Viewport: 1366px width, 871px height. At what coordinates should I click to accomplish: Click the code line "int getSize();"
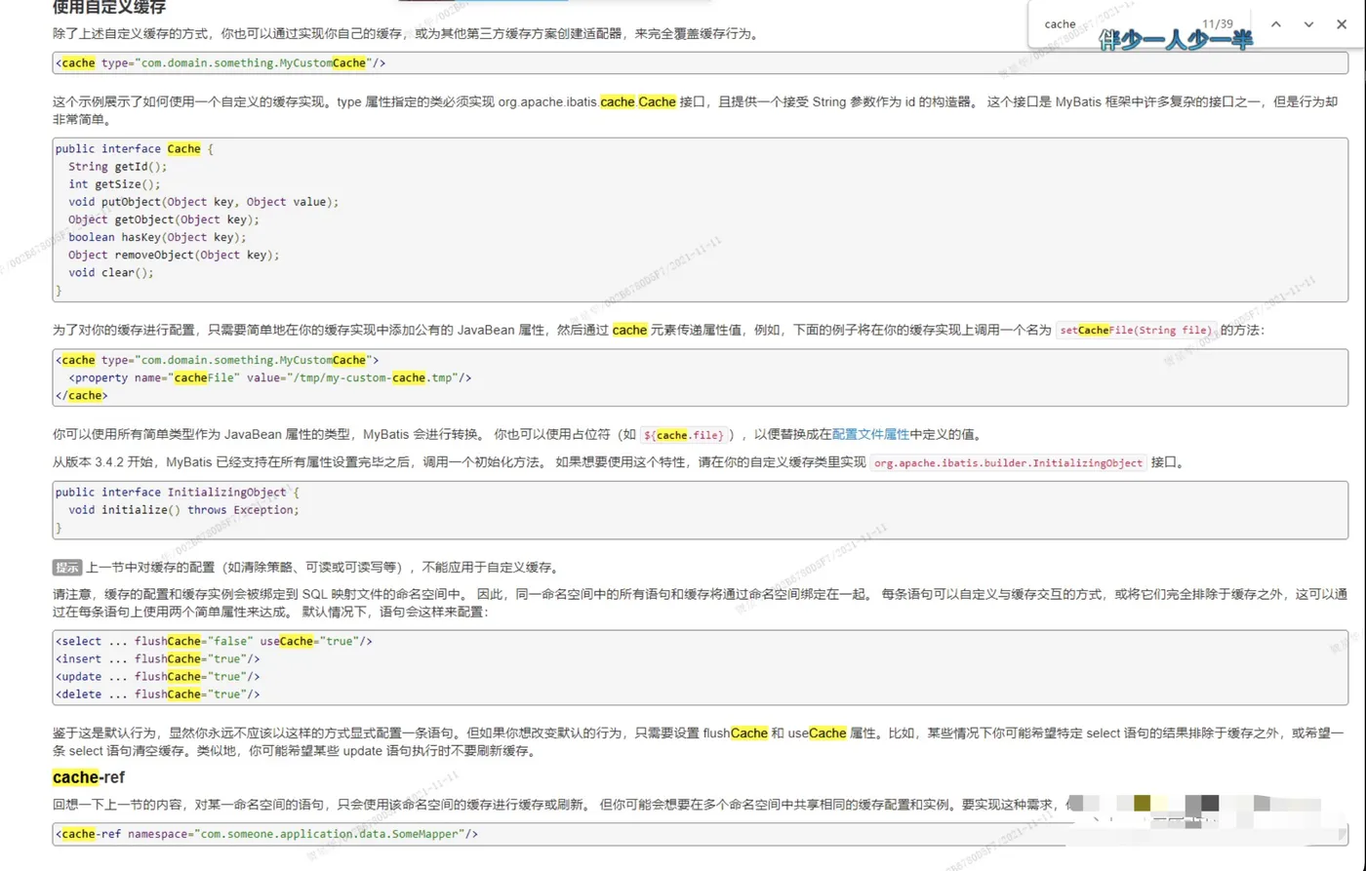click(115, 184)
